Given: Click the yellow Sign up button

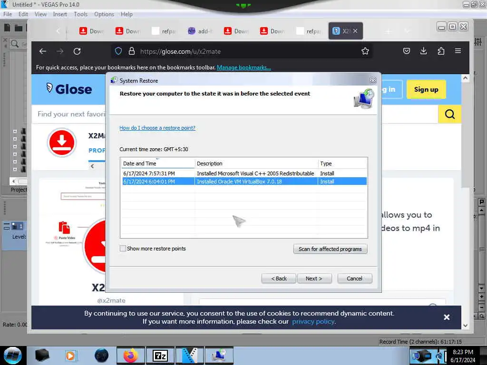Looking at the screenshot, I should click(426, 89).
